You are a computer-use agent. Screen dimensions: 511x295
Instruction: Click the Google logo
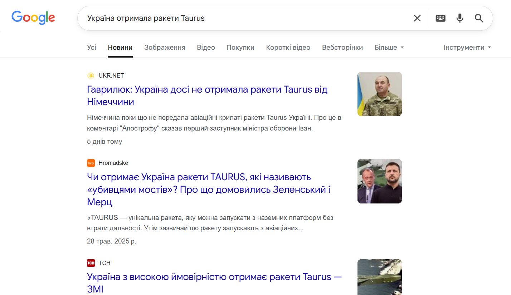pyautogui.click(x=33, y=18)
